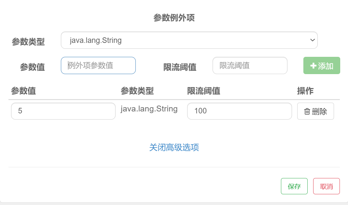This screenshot has width=348, height=205.
Task: Click the 参数类型 table column header
Action: pyautogui.click(x=137, y=91)
